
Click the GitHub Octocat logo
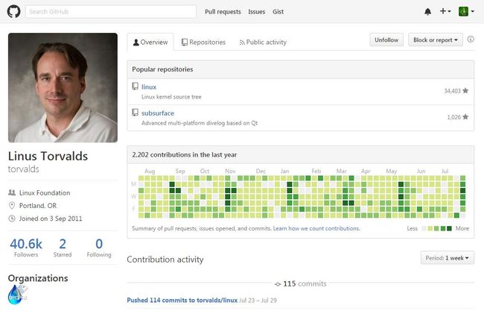14,12
